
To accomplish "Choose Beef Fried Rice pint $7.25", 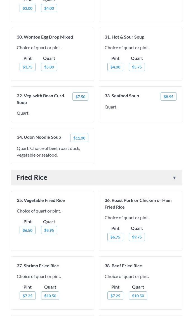I will pos(115,296).
